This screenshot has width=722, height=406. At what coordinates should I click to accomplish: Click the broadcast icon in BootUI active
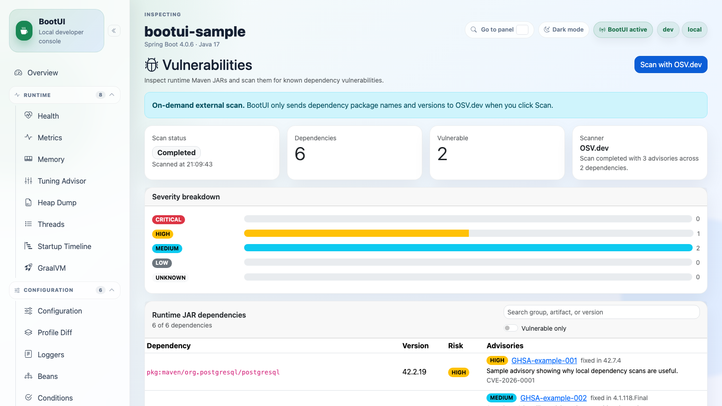(x=602, y=30)
